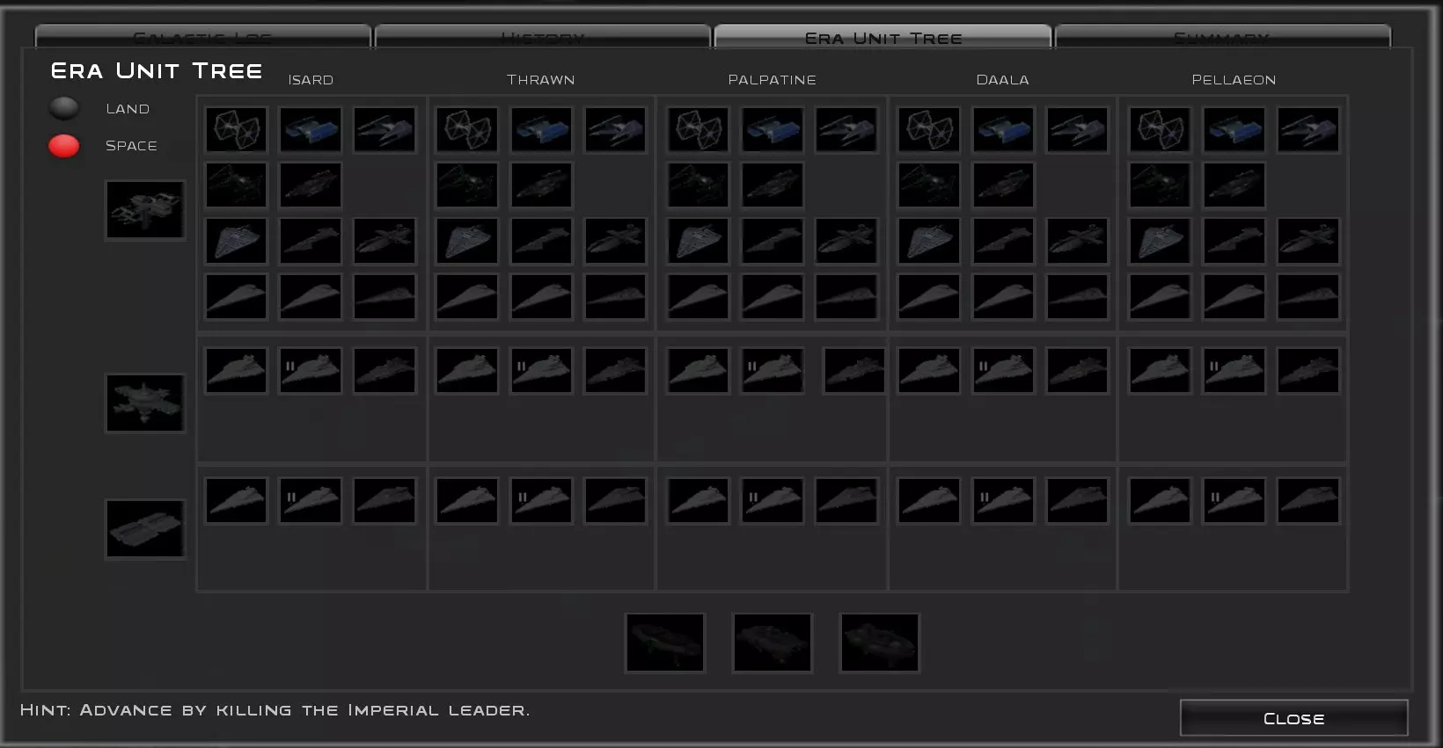Screen dimensions: 1443x748
Task: Select the TIE Fighter icon under Daala
Action: tap(929, 130)
